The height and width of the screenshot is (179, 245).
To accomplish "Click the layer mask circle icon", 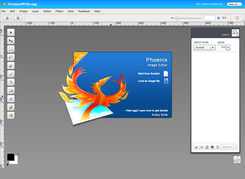I will (212, 147).
